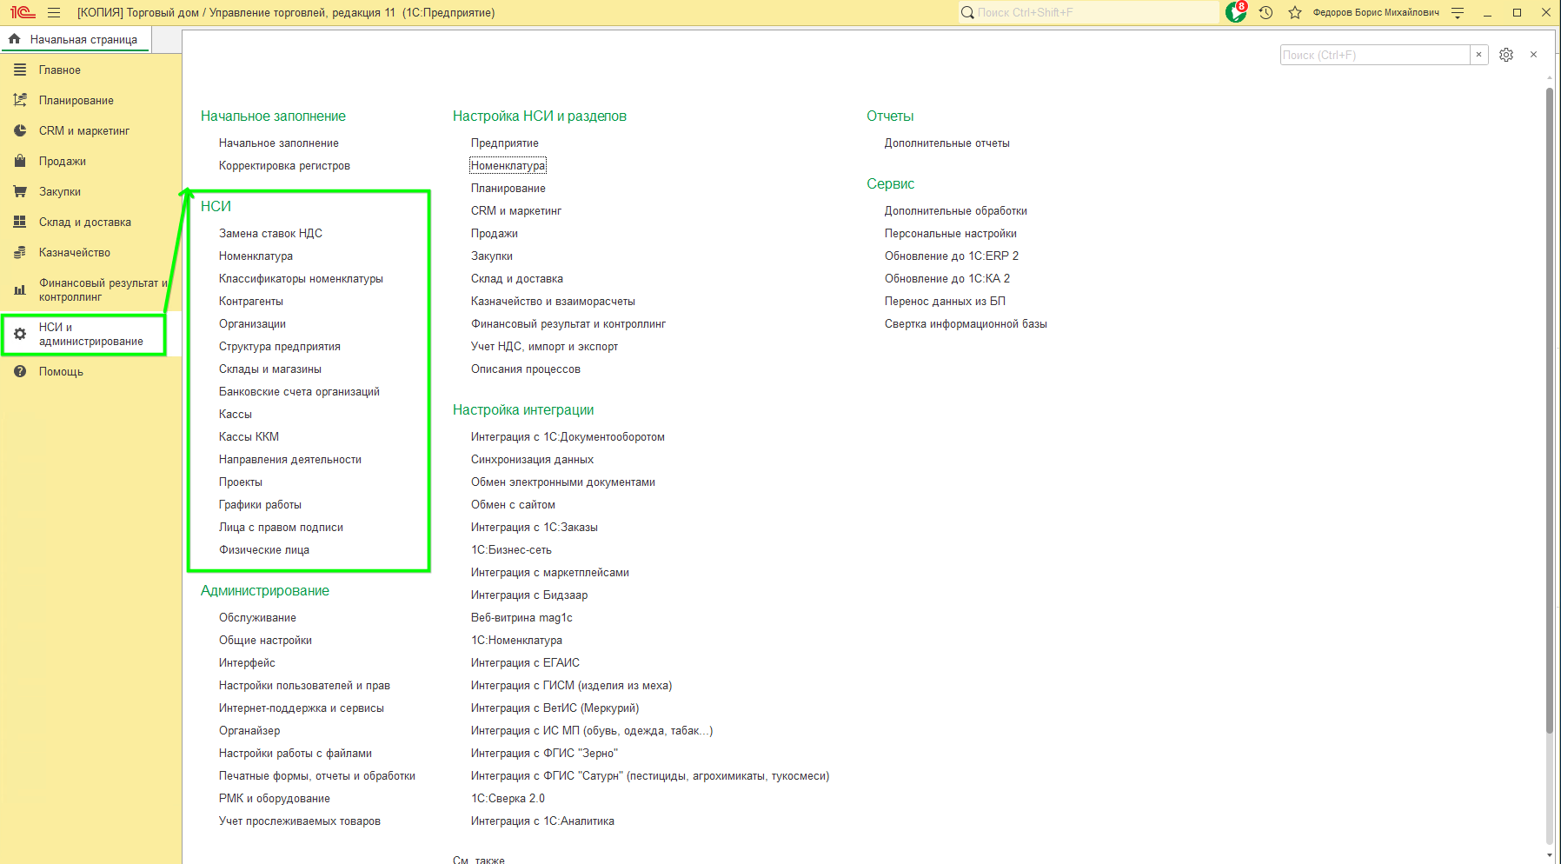
Task: Click the Продажи shopping bag icon
Action: point(20,161)
